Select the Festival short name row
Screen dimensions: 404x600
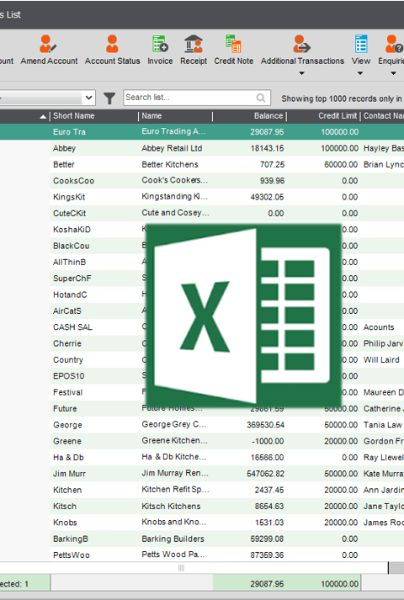coord(67,392)
